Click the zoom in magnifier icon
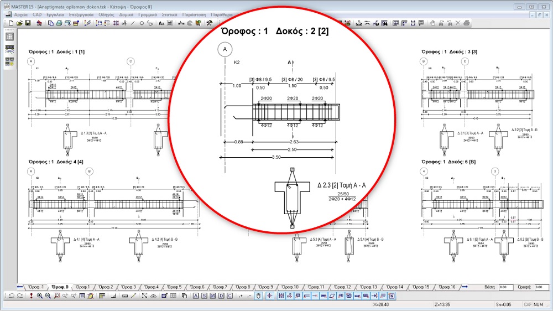The image size is (553, 311). (40, 296)
